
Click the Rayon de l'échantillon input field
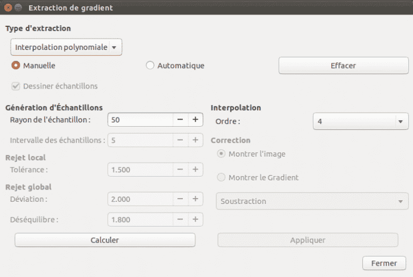140,120
